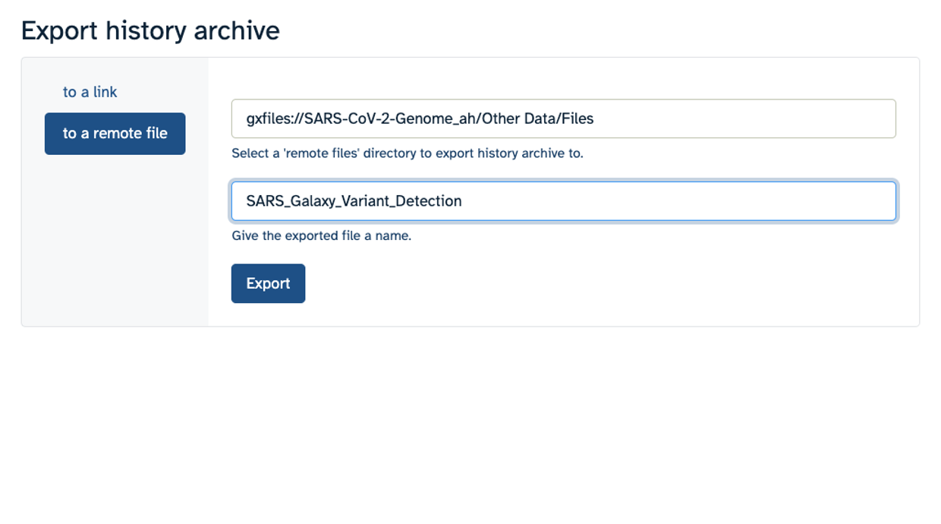941x524 pixels.
Task: Place cursor in SARS_Galaxy_Variant_Detection text
Action: (x=354, y=201)
